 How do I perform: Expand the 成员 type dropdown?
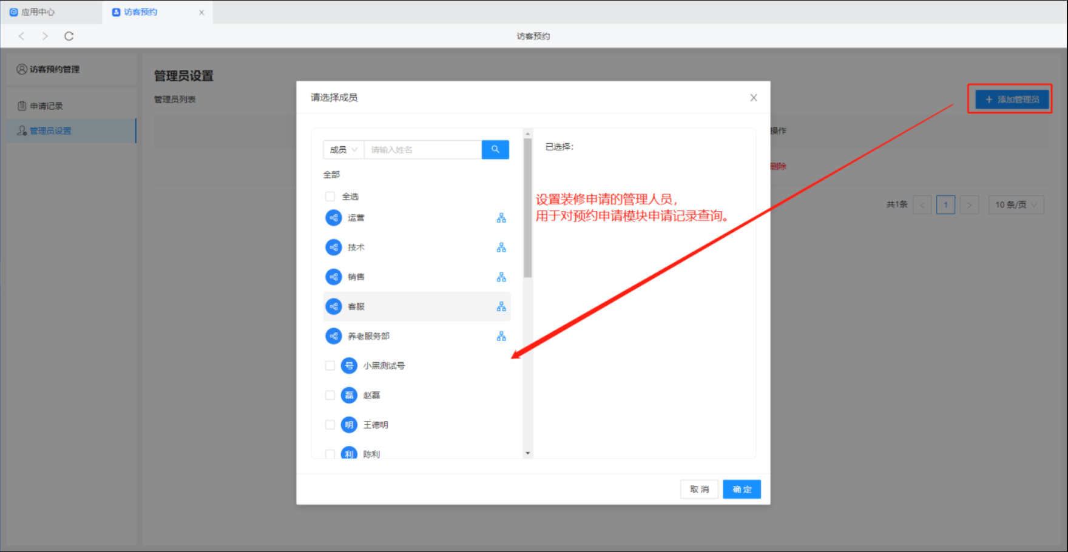pos(343,150)
